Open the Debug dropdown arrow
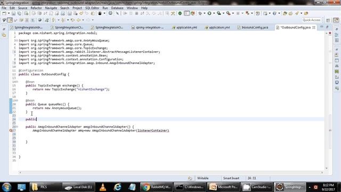The width and height of the screenshot is (341, 192). [205, 13]
